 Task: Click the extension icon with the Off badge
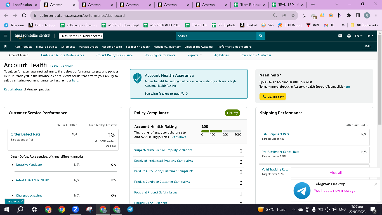point(314,16)
